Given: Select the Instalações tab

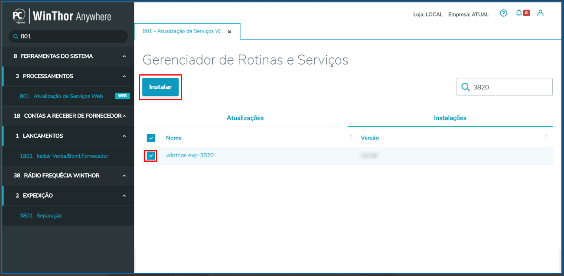Looking at the screenshot, I should 450,118.
